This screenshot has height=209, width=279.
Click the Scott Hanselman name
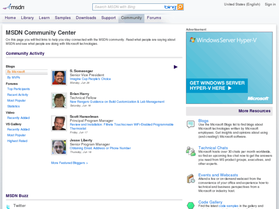[x=84, y=117]
